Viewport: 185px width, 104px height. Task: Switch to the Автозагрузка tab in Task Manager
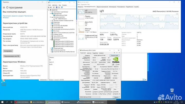tap(113, 7)
